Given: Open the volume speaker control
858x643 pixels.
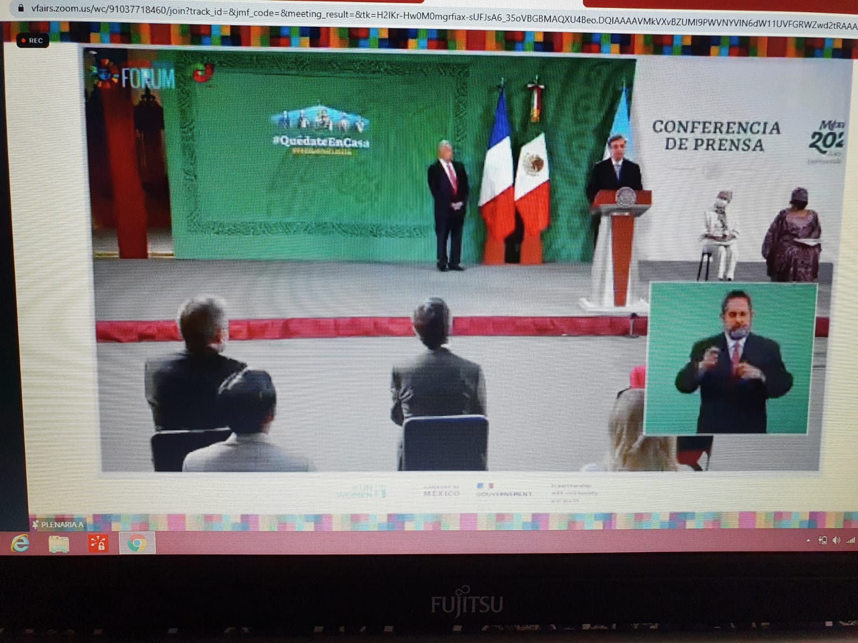Looking at the screenshot, I should tap(836, 541).
